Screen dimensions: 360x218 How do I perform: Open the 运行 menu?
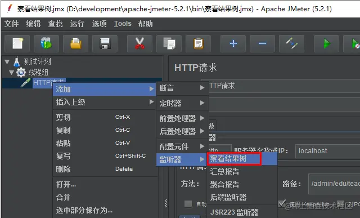77,24
